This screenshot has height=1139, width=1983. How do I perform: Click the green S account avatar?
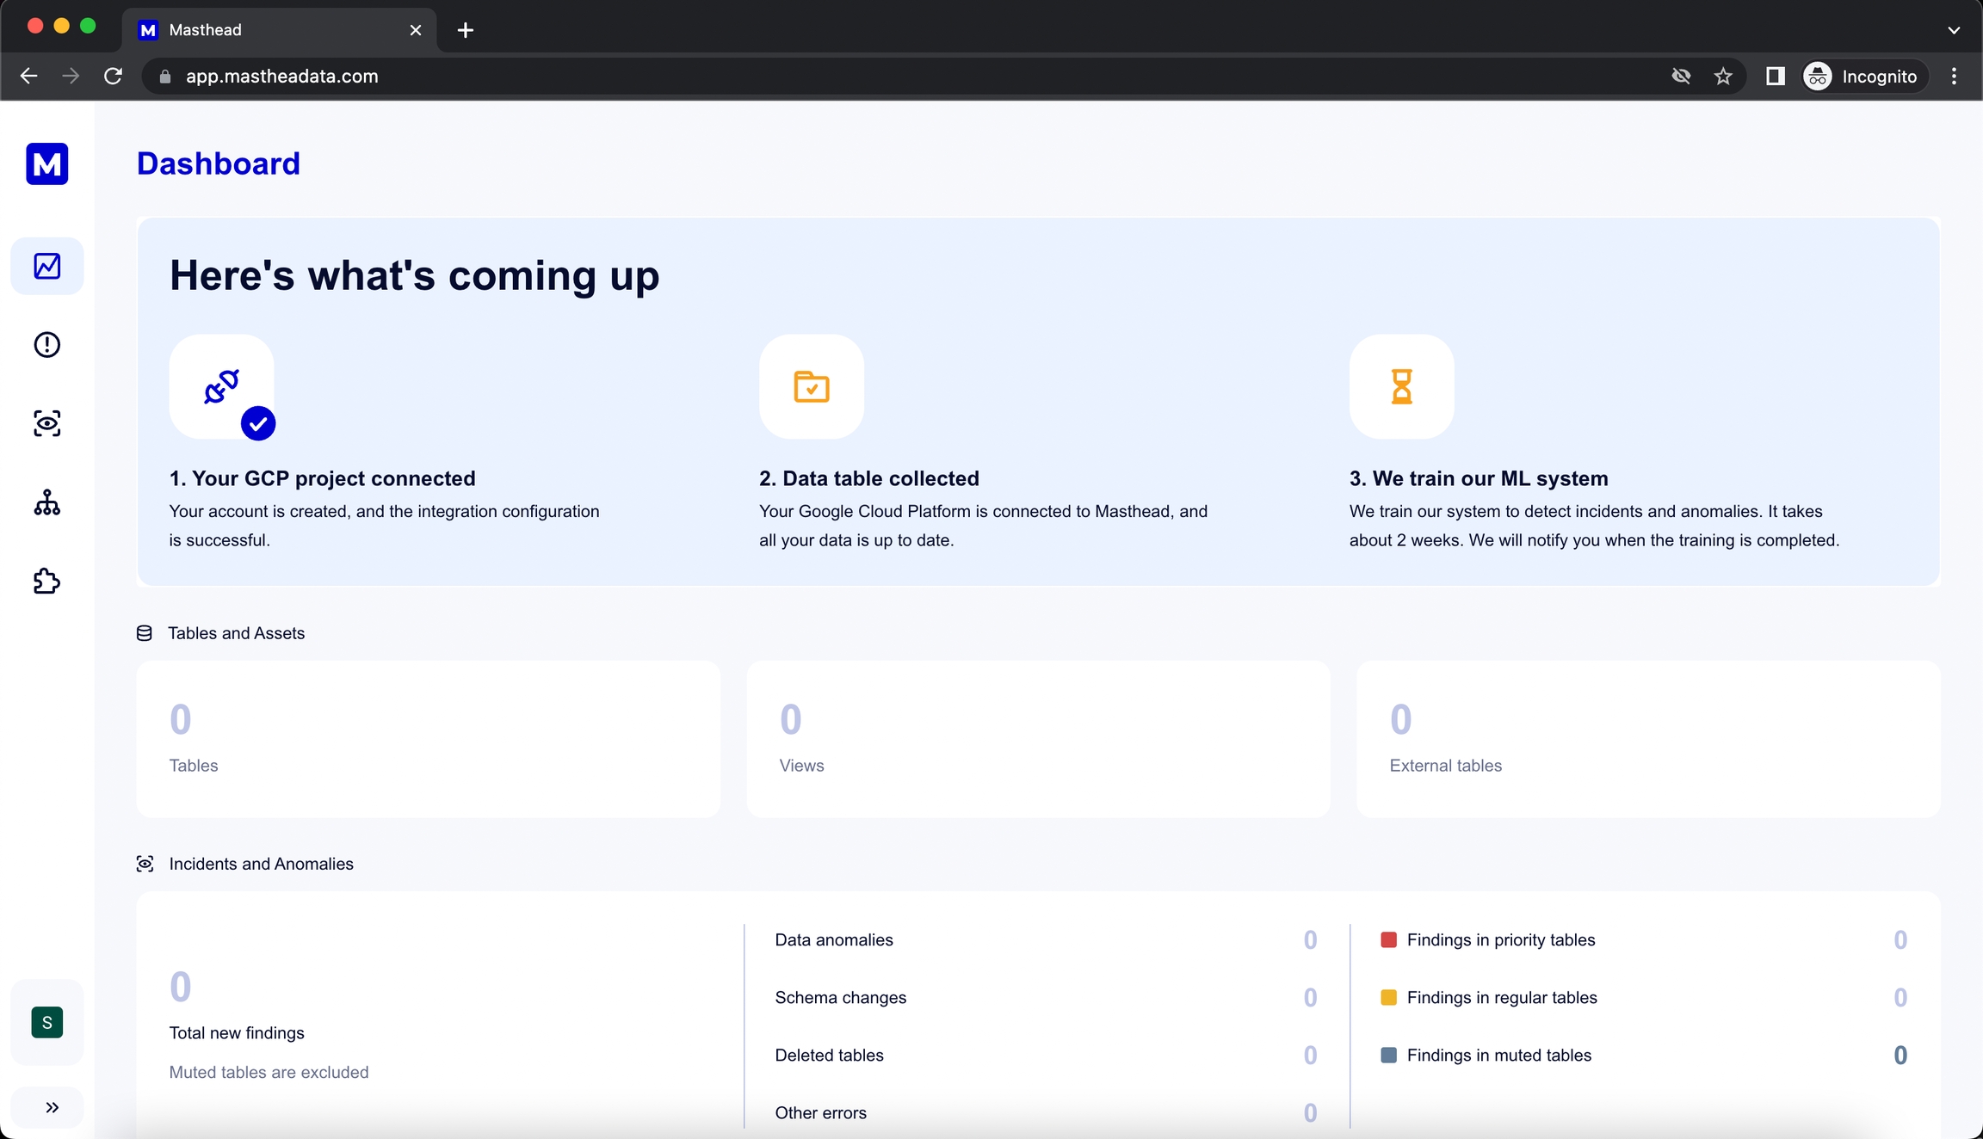click(x=47, y=1022)
